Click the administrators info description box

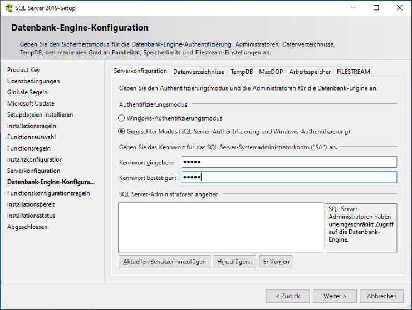pyautogui.click(x=361, y=228)
